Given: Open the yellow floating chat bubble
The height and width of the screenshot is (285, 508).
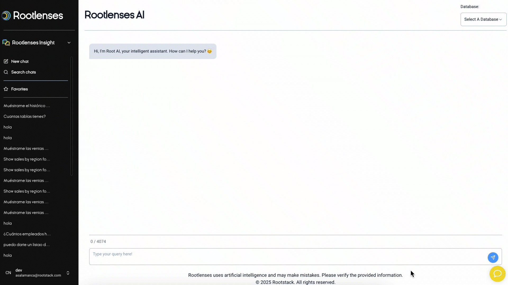Looking at the screenshot, I should coord(497,274).
